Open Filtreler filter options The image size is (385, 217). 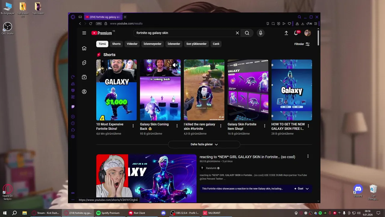302,44
